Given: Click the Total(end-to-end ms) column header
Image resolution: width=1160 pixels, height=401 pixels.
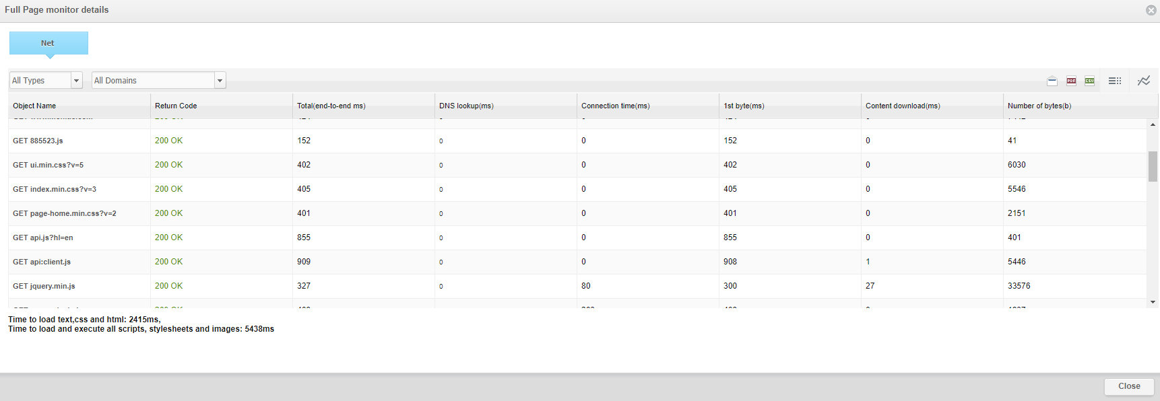Looking at the screenshot, I should (331, 106).
